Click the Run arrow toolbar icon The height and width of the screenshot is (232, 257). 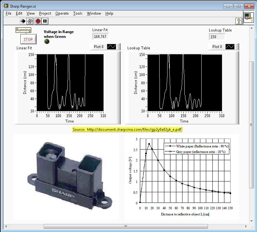[x=23, y=21]
